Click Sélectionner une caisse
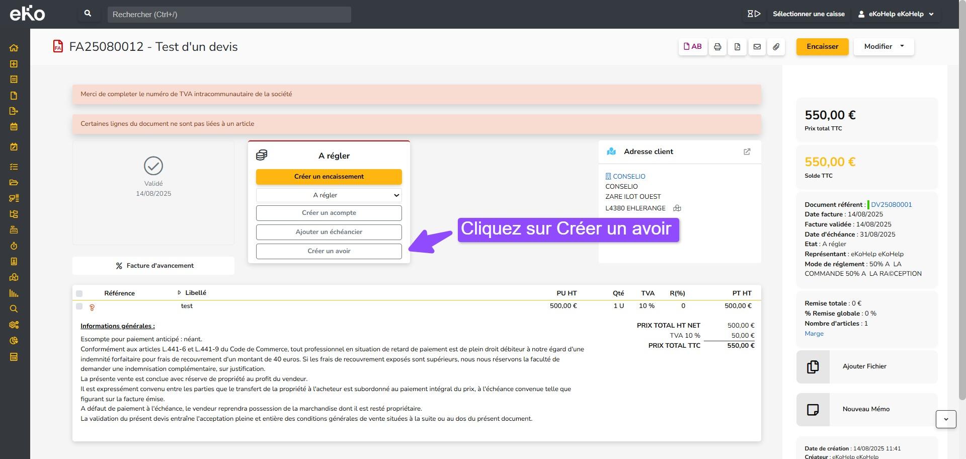Image resolution: width=966 pixels, height=459 pixels. coord(808,14)
